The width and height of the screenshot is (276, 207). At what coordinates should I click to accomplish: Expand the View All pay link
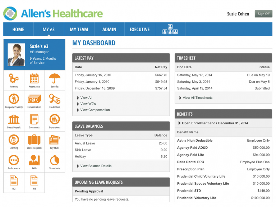click(x=86, y=98)
